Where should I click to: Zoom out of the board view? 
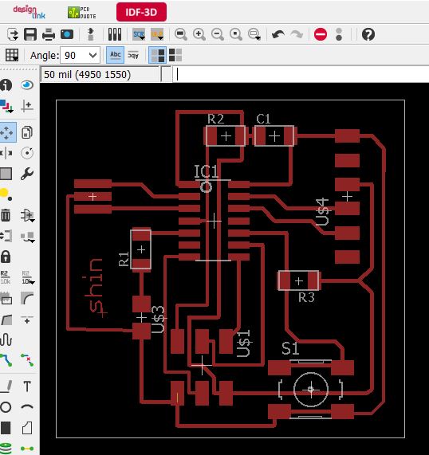[218, 34]
